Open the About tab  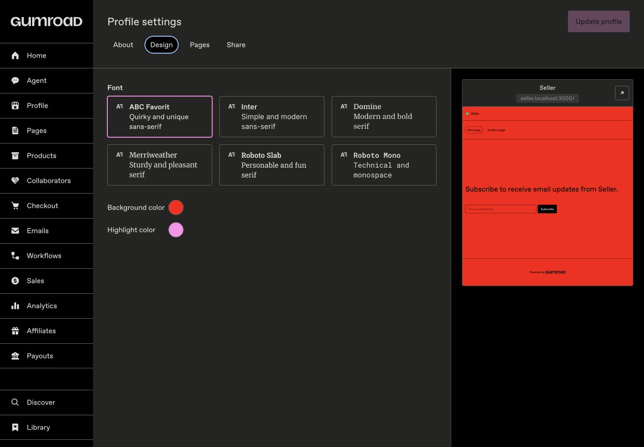[x=123, y=45]
